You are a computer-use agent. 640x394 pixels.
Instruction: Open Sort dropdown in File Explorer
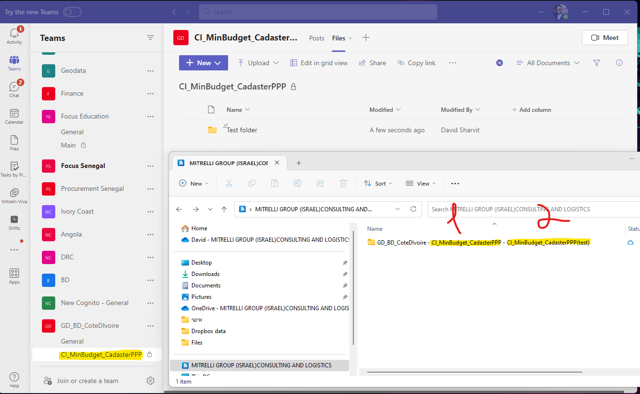[x=378, y=183]
